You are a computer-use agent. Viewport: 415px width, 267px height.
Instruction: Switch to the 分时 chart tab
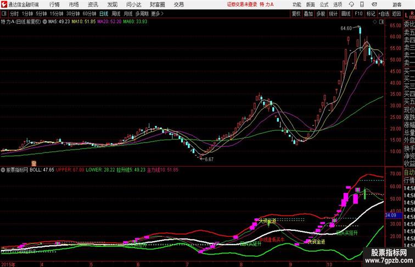(14, 14)
